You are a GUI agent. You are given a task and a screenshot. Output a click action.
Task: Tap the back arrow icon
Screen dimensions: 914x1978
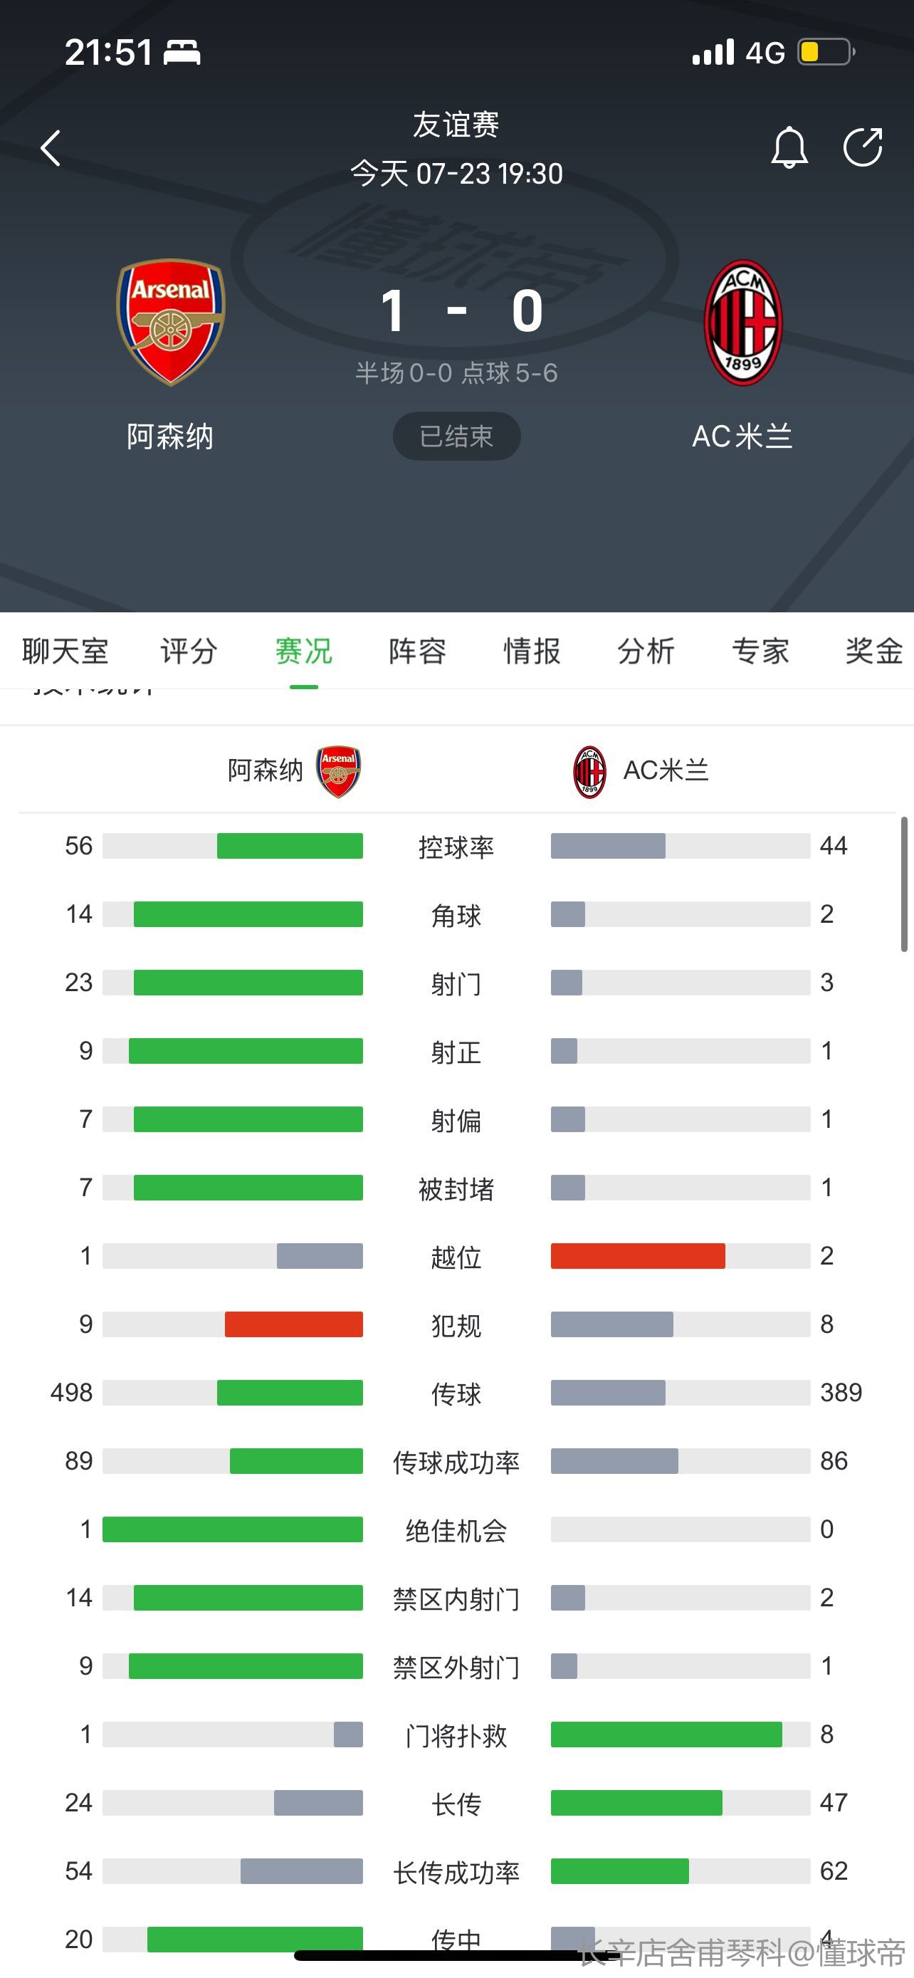tap(51, 147)
